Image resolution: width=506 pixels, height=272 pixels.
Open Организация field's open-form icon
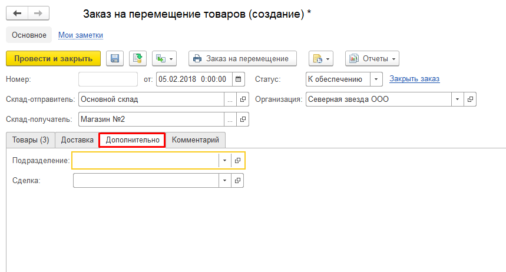(469, 99)
